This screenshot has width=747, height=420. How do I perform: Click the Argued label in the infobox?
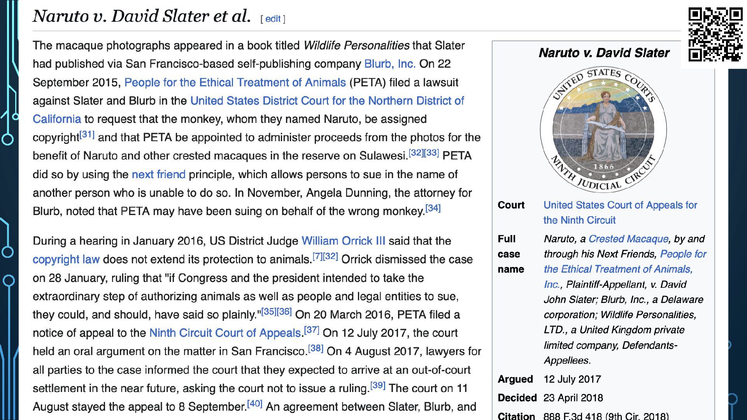[515, 379]
